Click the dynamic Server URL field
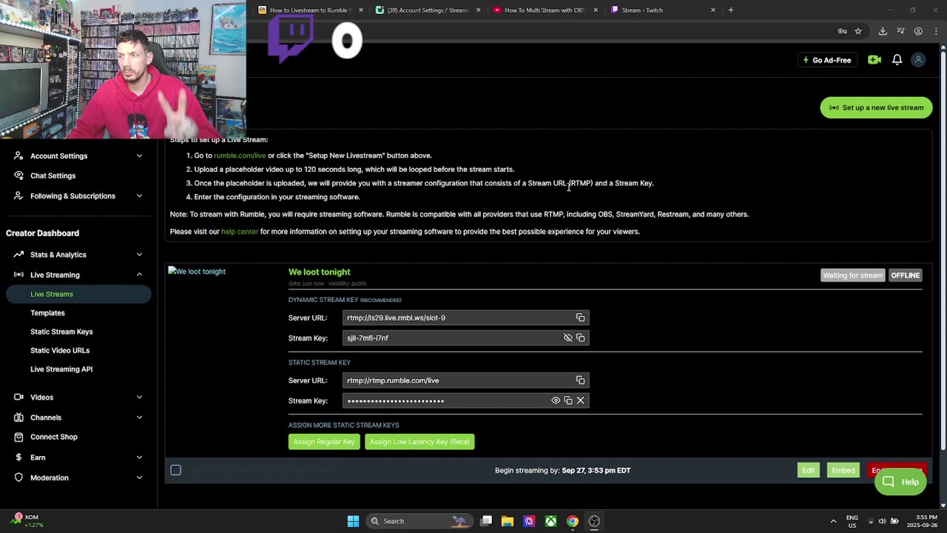This screenshot has height=533, width=947. click(465, 318)
